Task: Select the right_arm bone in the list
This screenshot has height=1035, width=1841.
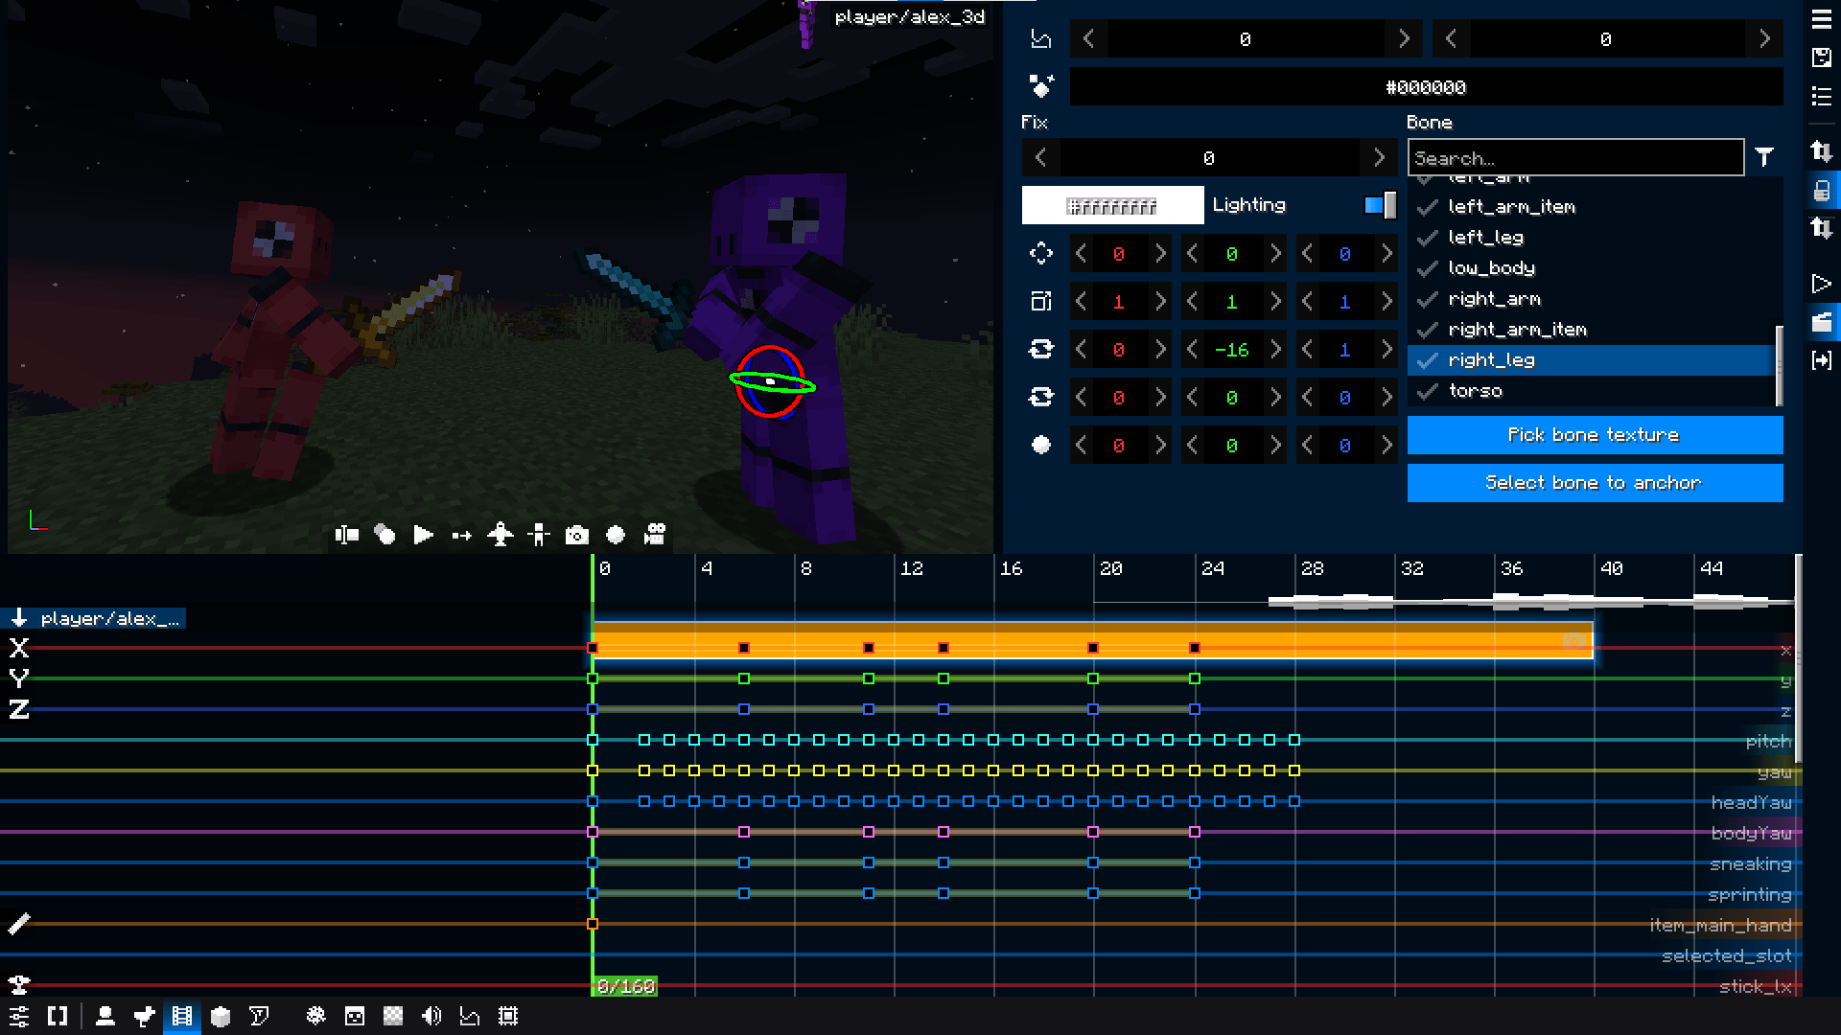Action: 1591,299
